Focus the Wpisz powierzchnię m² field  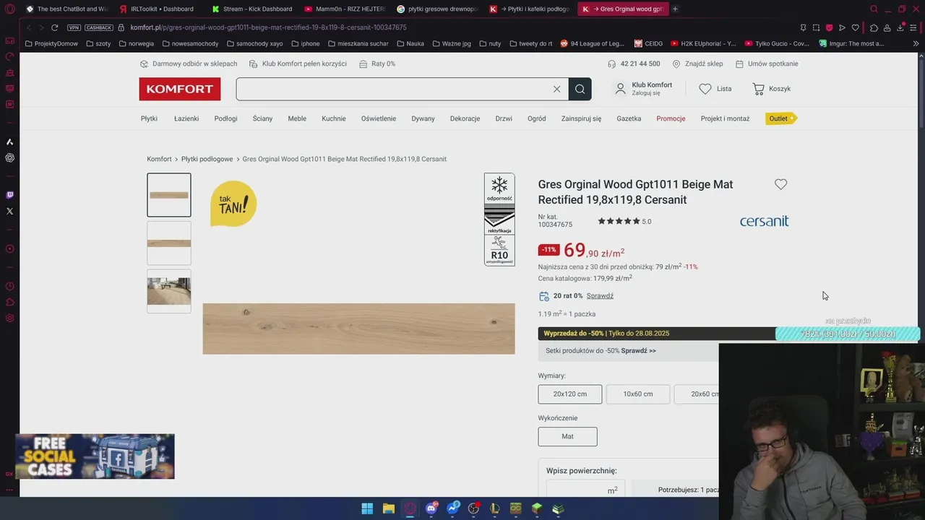point(585,490)
